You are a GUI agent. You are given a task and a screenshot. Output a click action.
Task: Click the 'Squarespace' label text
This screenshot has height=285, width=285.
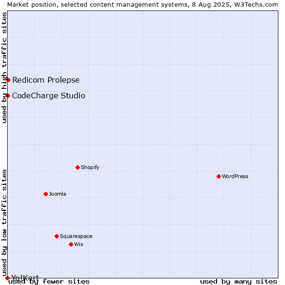coord(76,236)
